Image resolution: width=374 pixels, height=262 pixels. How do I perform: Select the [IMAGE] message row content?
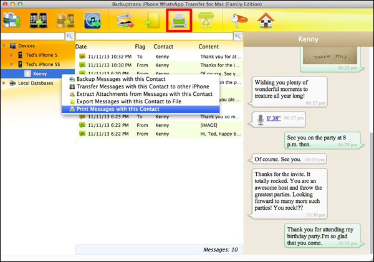pyautogui.click(x=209, y=125)
